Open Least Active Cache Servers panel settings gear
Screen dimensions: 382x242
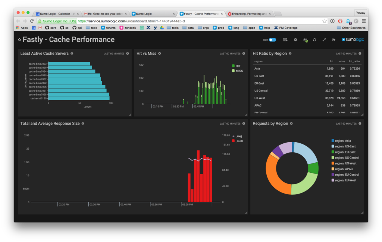(x=72, y=54)
